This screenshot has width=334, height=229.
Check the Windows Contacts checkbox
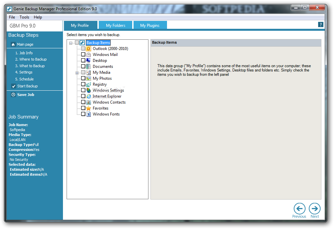coord(83,102)
